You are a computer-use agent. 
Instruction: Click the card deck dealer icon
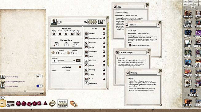74,104
